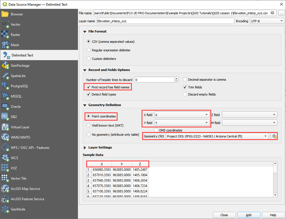Click into the Layer name text field
Viewport: 286px width, 219px height.
165,21
